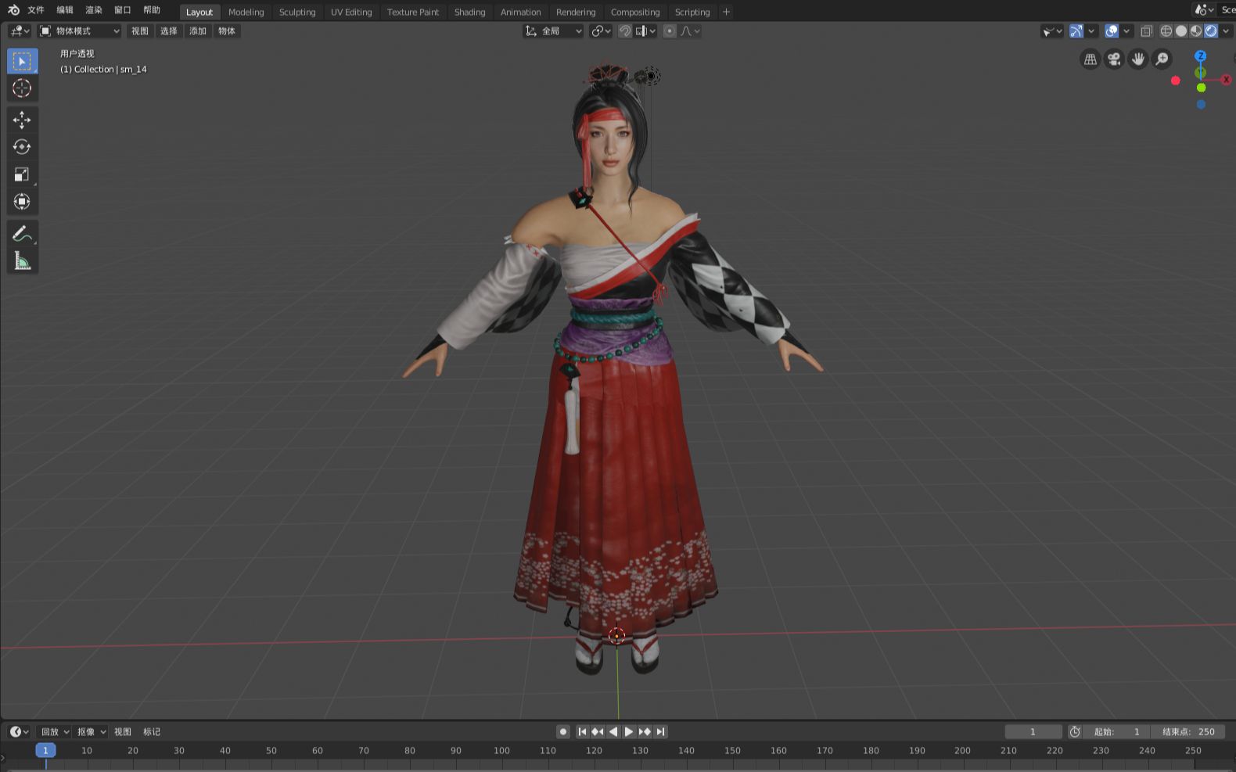Open the editor type dropdown in viewport header
This screenshot has width=1236, height=772.
point(20,31)
